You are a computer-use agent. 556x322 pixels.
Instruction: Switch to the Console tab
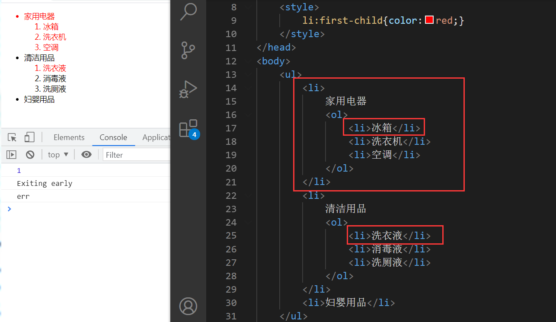click(113, 137)
